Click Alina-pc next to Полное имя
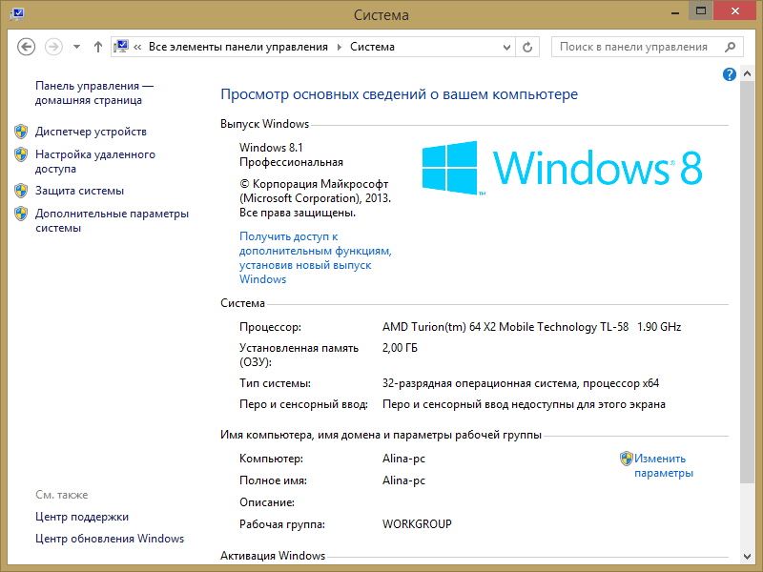The height and width of the screenshot is (572, 763). tap(403, 480)
